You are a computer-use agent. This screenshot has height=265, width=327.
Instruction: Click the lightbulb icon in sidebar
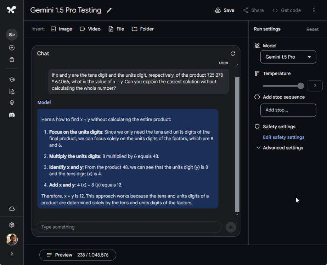click(x=12, y=103)
